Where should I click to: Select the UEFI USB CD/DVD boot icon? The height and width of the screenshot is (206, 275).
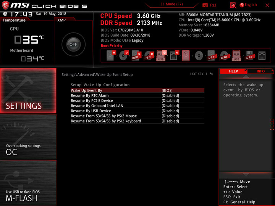(149, 56)
